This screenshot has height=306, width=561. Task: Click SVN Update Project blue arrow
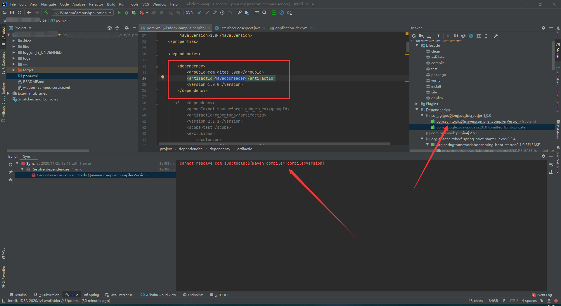tap(200, 13)
